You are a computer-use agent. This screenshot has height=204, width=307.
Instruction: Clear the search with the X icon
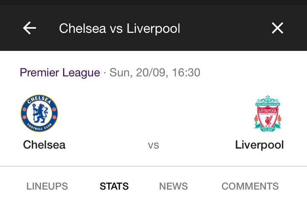(277, 28)
